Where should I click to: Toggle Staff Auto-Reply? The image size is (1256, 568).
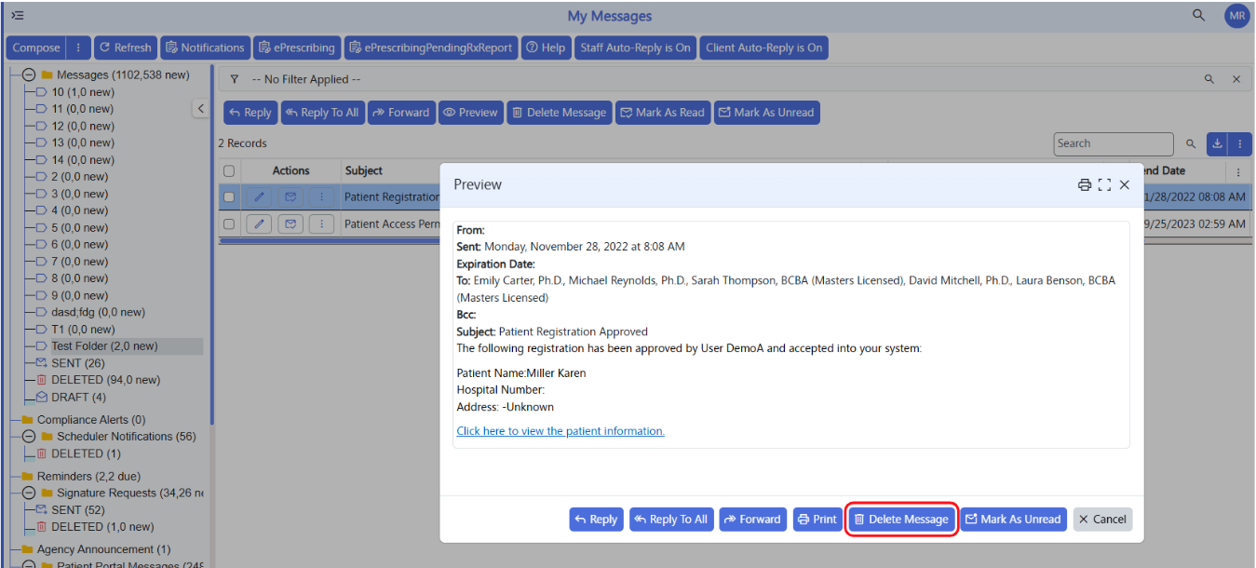tap(635, 47)
